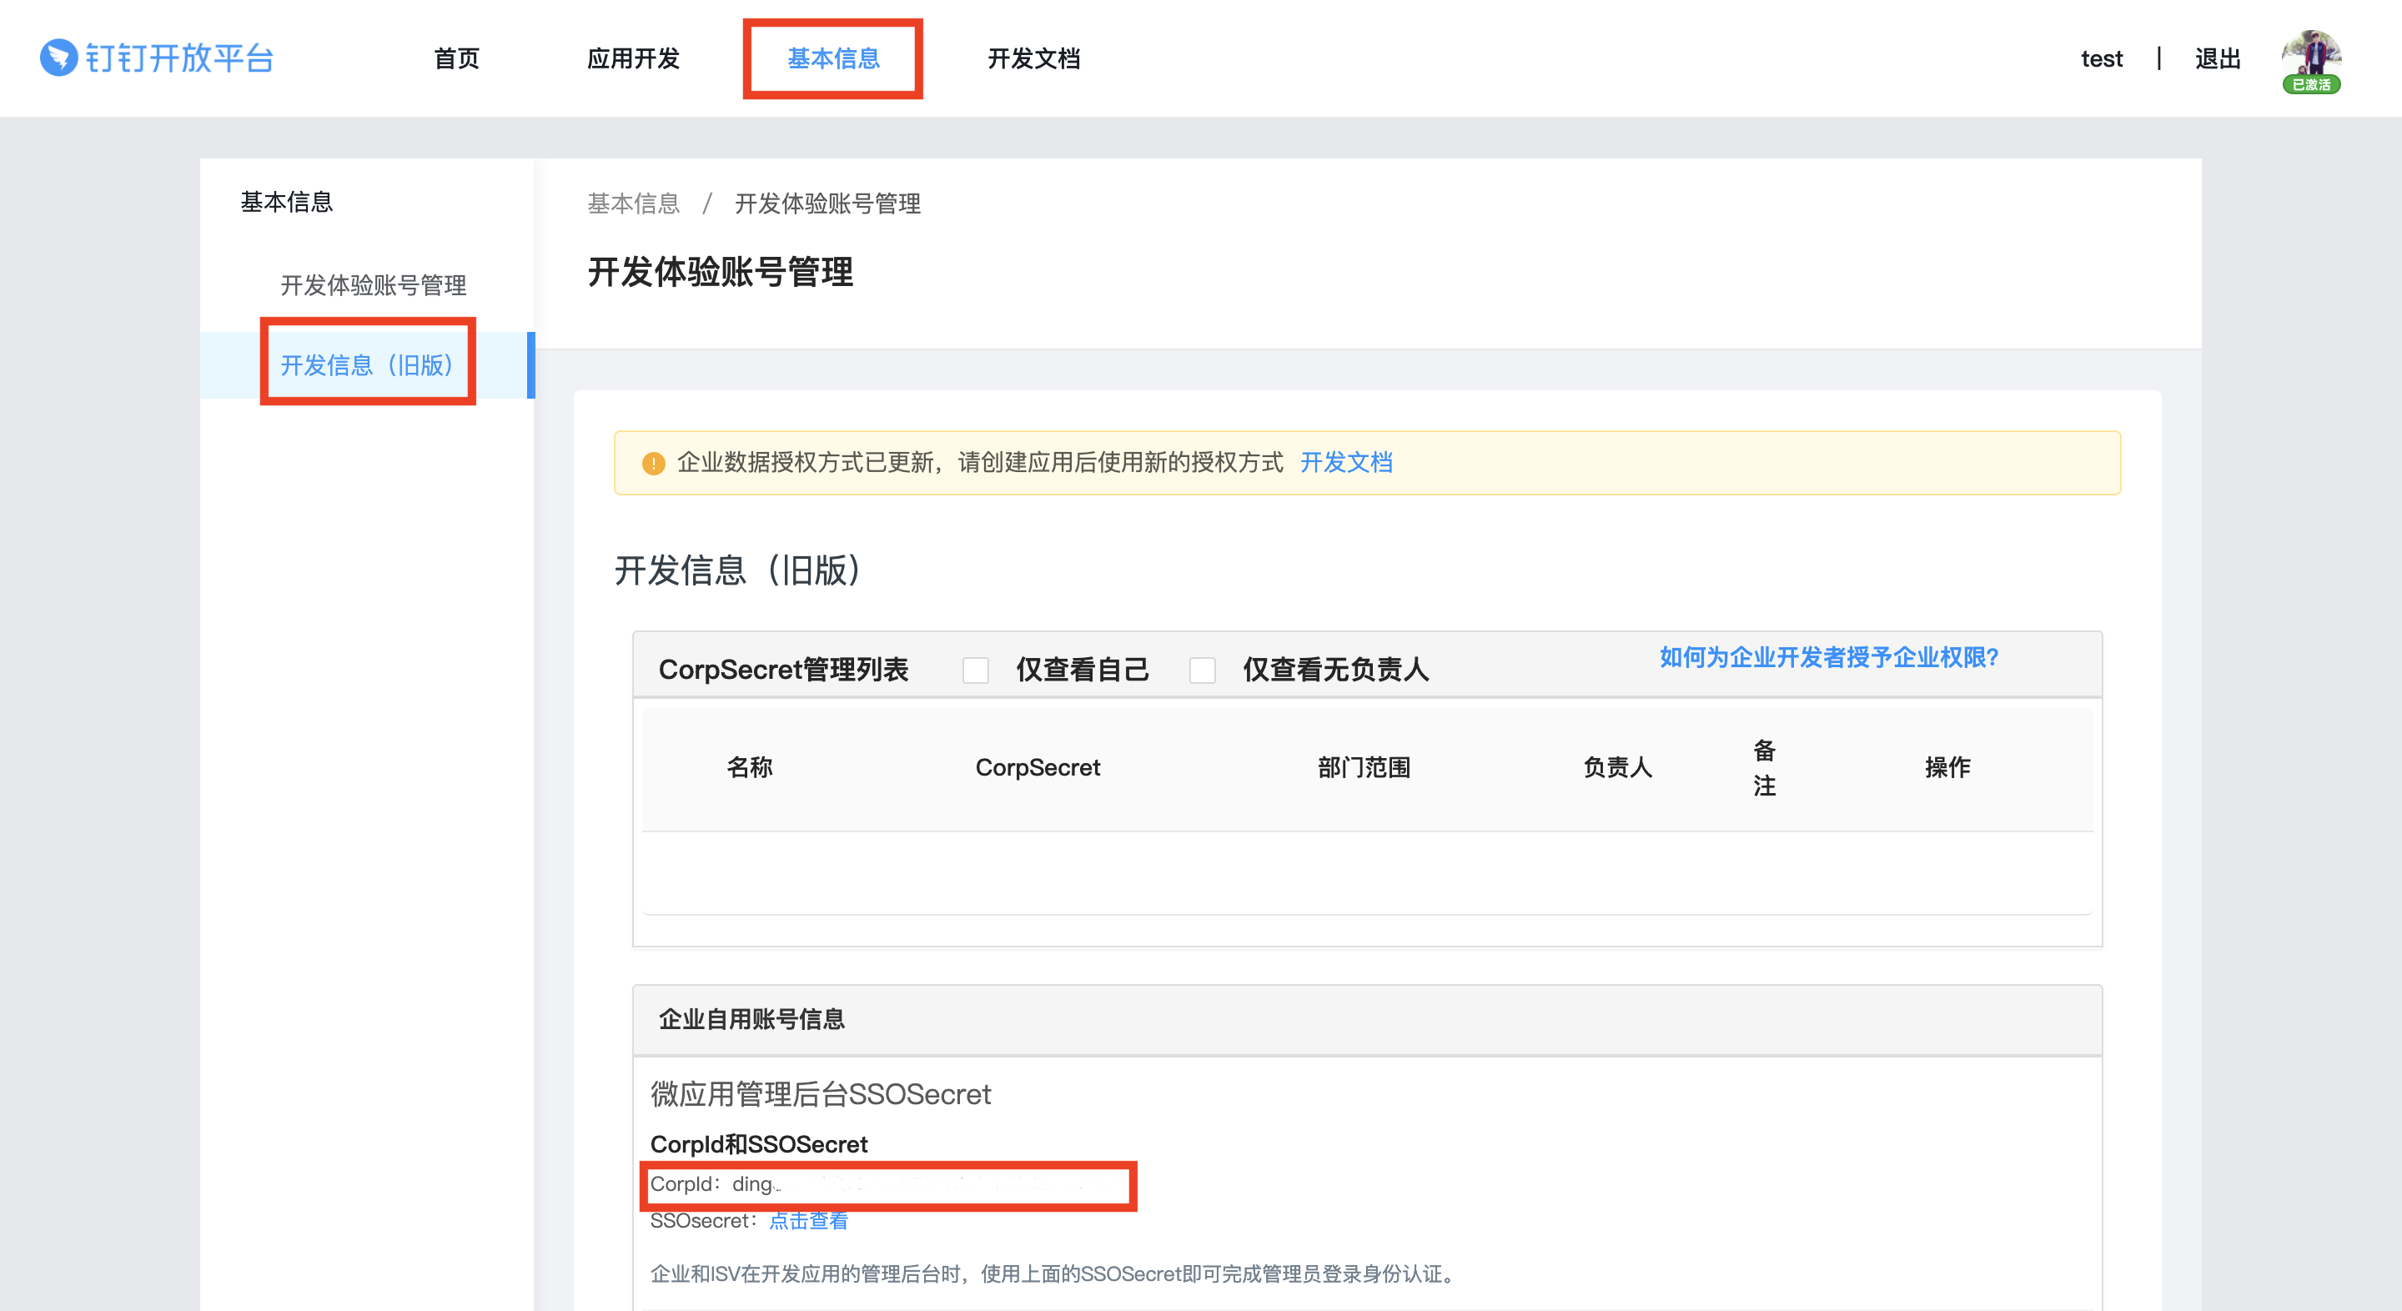Check the 仅查看无负责人 checkbox
2402x1311 pixels.
point(1202,670)
